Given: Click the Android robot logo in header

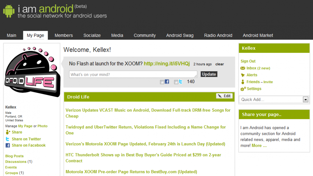Looking at the screenshot, I should point(9,11).
